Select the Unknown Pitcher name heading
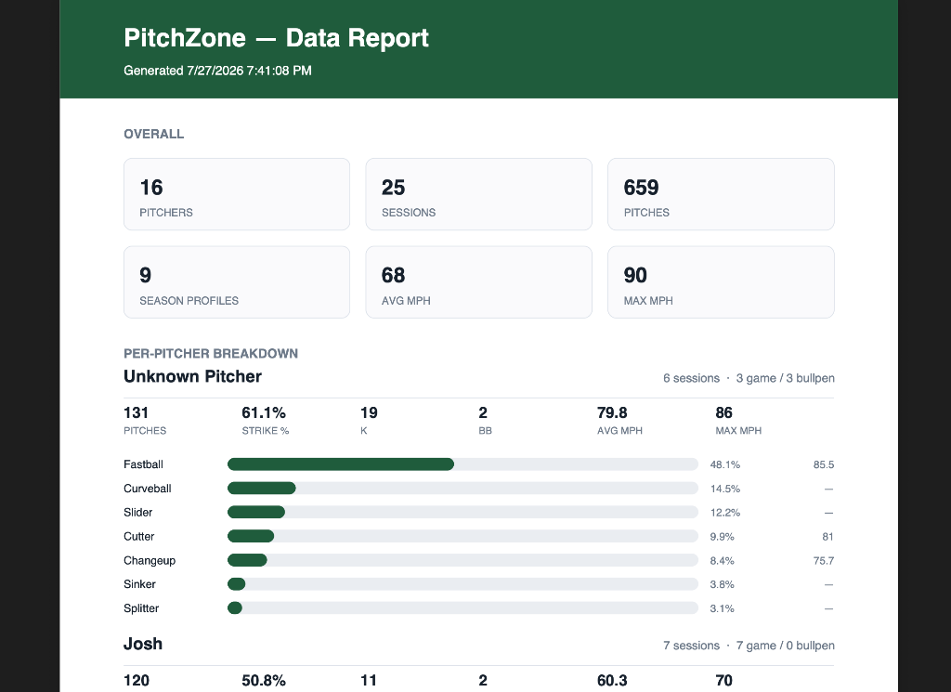The width and height of the screenshot is (951, 692). click(192, 376)
